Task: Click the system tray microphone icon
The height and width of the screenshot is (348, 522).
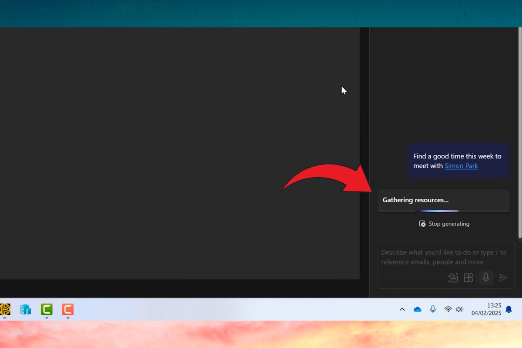Action: 433,309
